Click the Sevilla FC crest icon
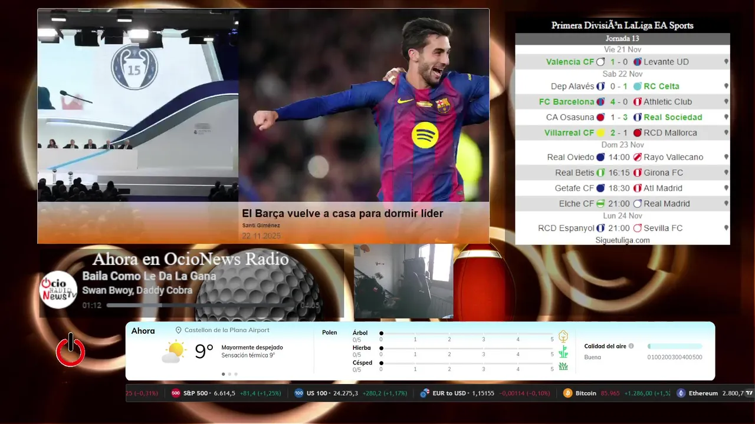755x424 pixels. pos(638,228)
